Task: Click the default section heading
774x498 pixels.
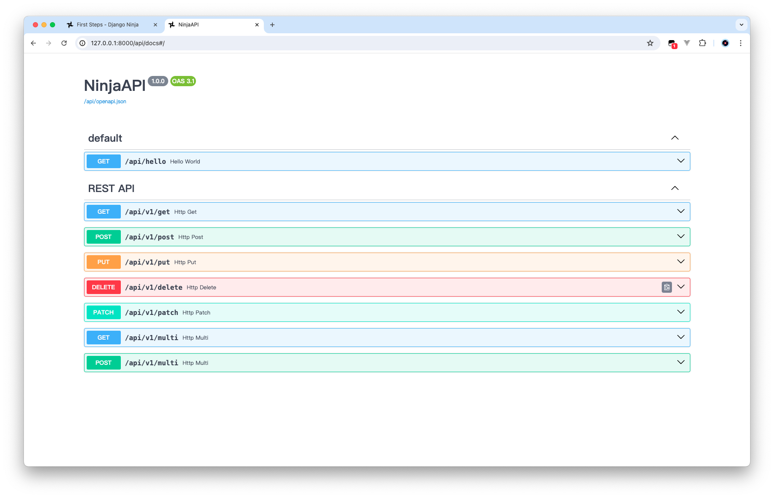Action: [x=105, y=138]
